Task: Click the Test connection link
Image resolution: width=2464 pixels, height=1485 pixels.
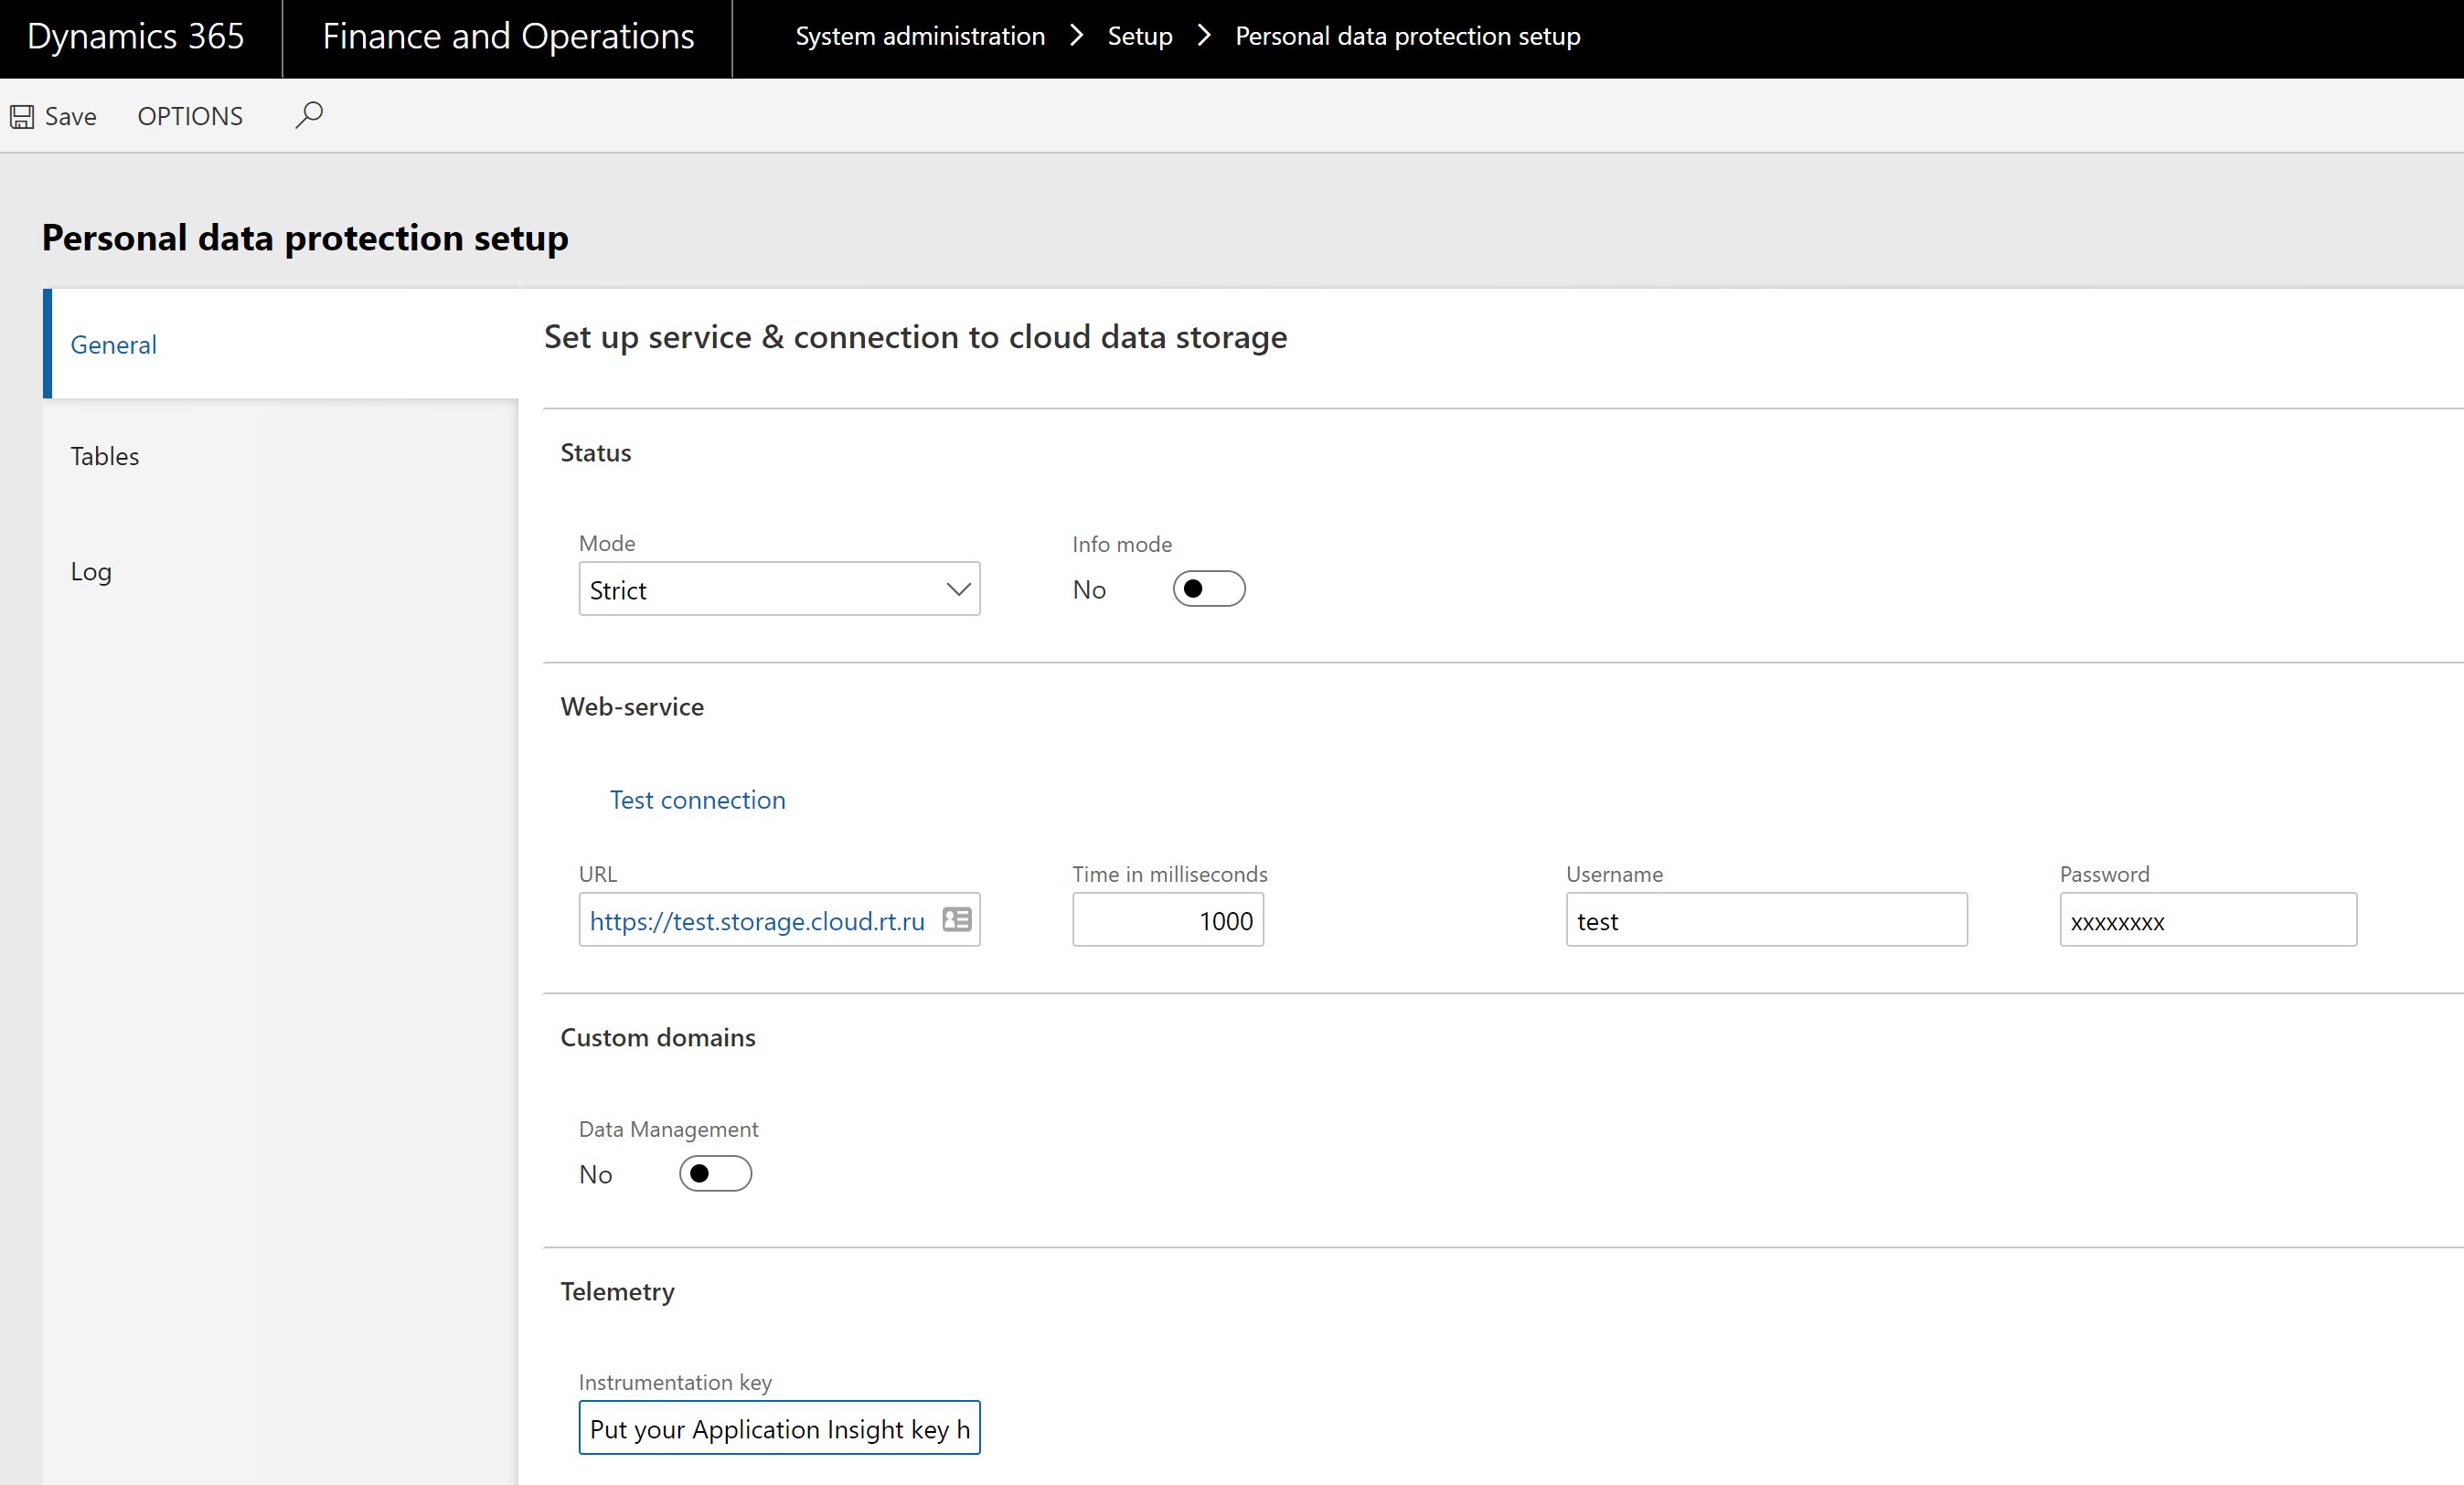Action: click(698, 800)
